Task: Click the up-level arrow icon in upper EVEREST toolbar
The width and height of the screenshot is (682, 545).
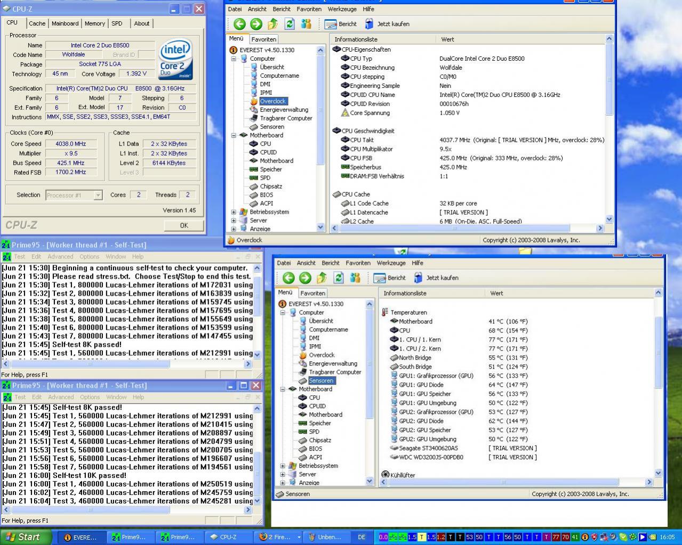Action: point(273,24)
